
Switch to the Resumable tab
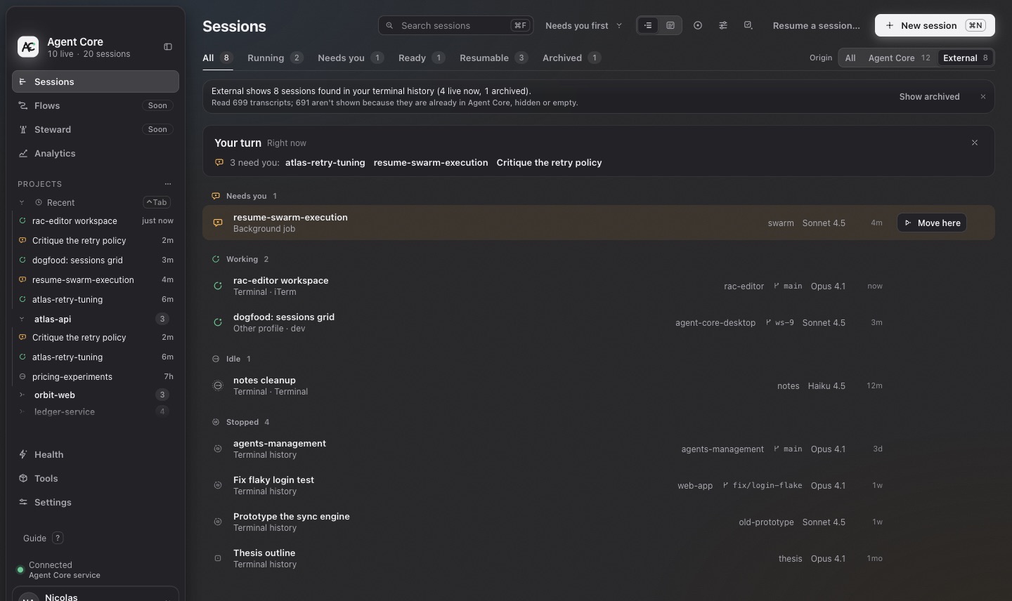click(x=493, y=58)
